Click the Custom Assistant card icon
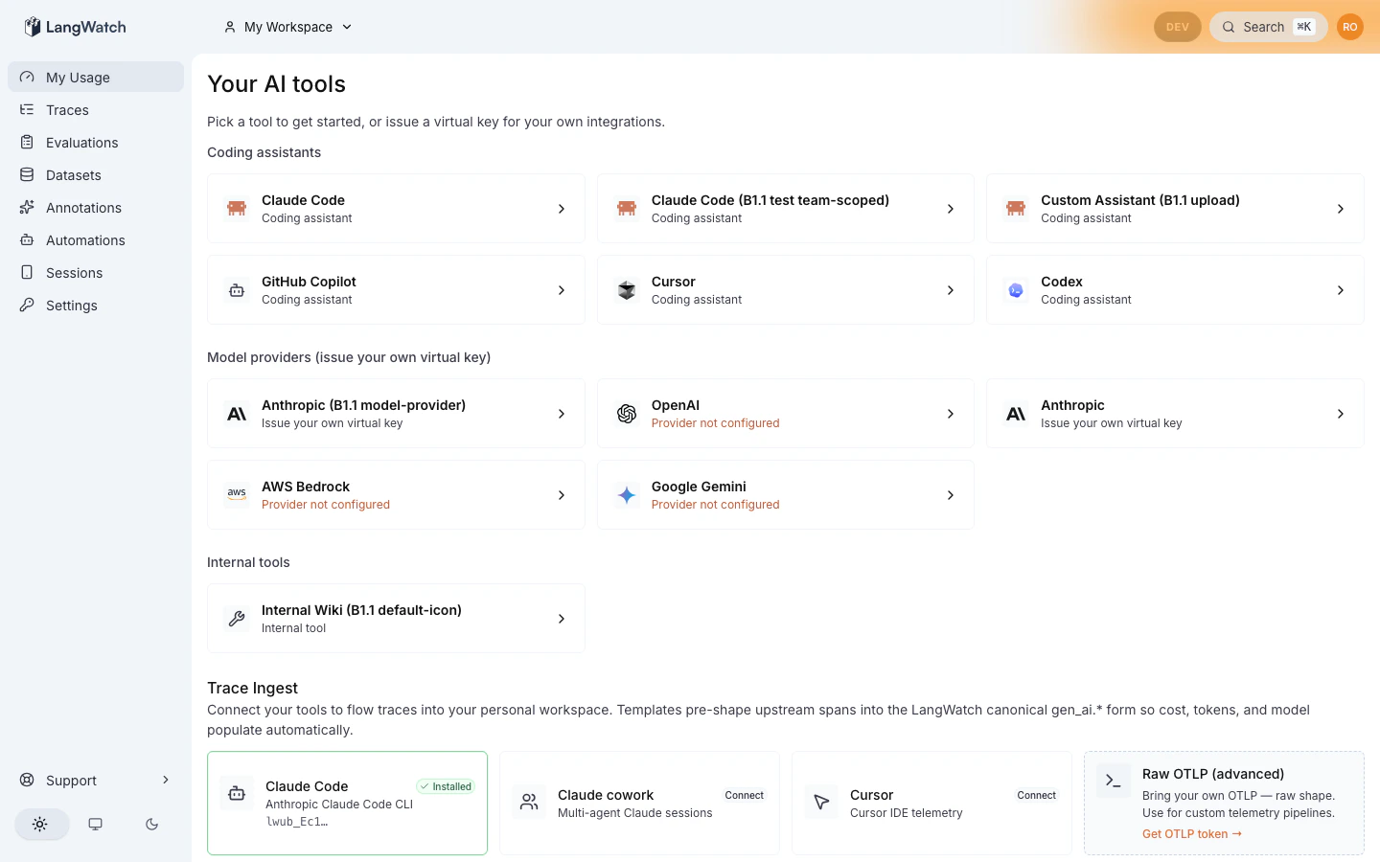This screenshot has width=1380, height=862. tap(1016, 209)
